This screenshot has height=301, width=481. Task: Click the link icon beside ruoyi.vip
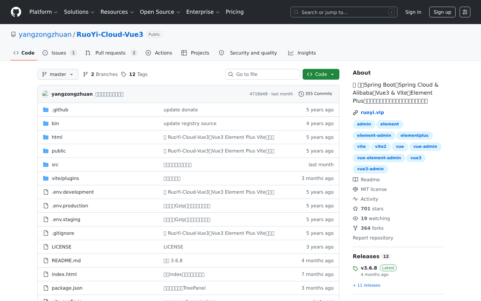(355, 113)
